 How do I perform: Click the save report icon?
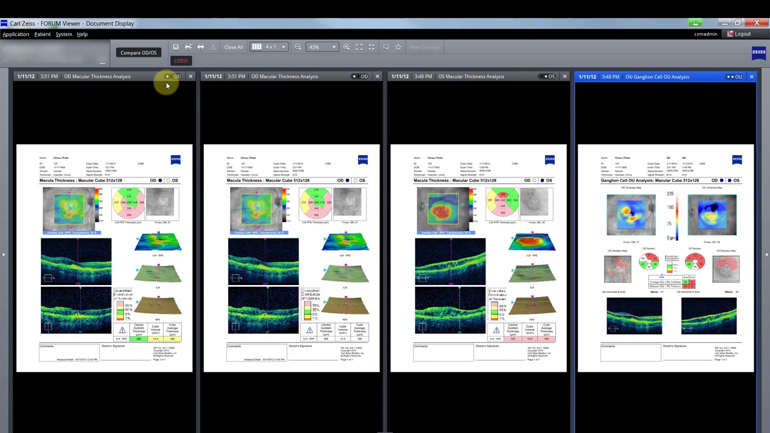point(175,47)
